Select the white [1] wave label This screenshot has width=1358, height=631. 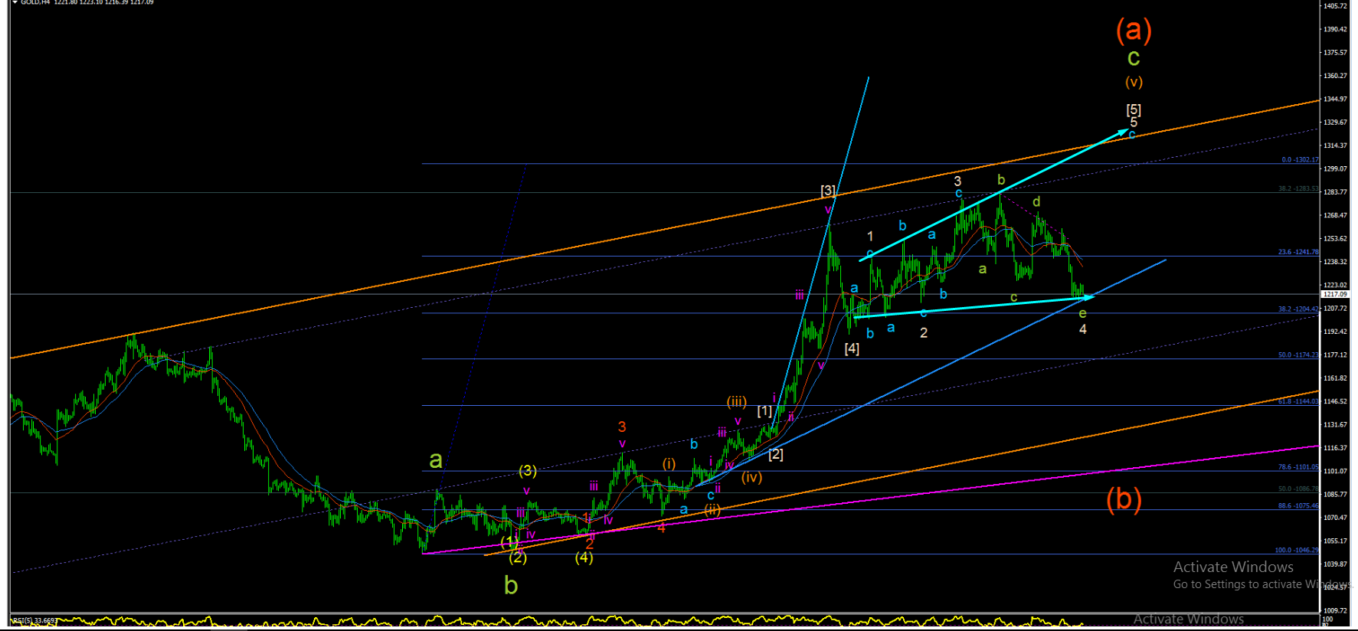[x=764, y=411]
